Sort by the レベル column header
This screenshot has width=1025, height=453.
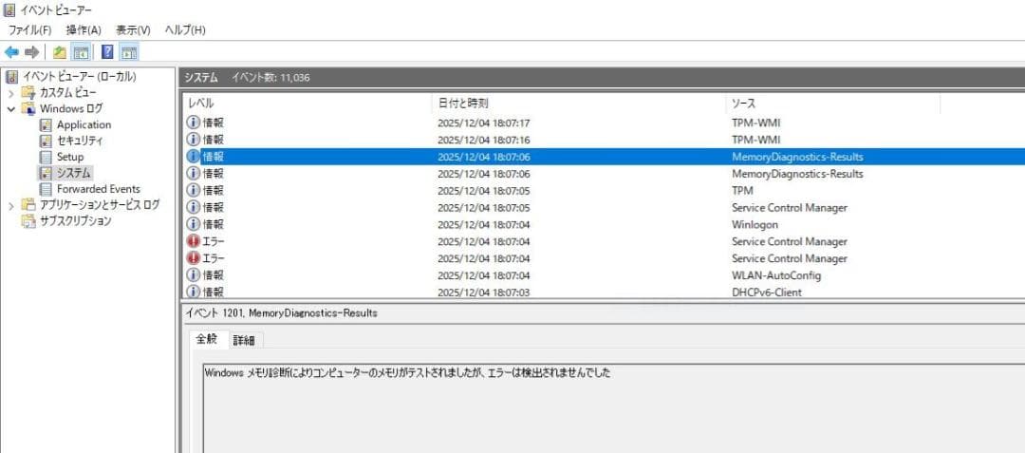coord(307,104)
